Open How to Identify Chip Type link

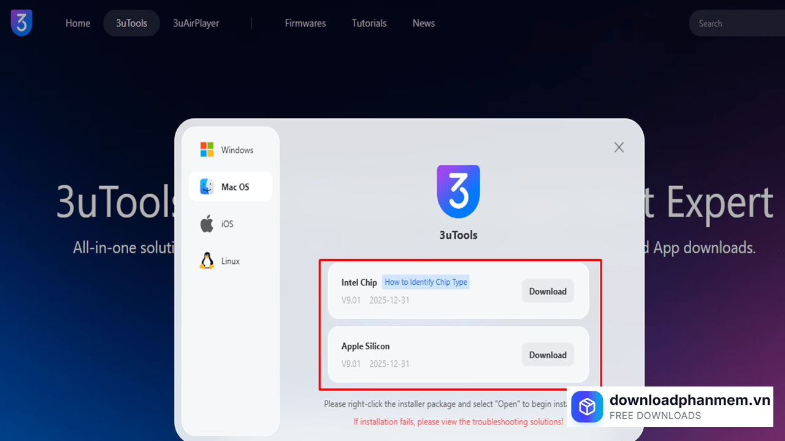click(426, 282)
